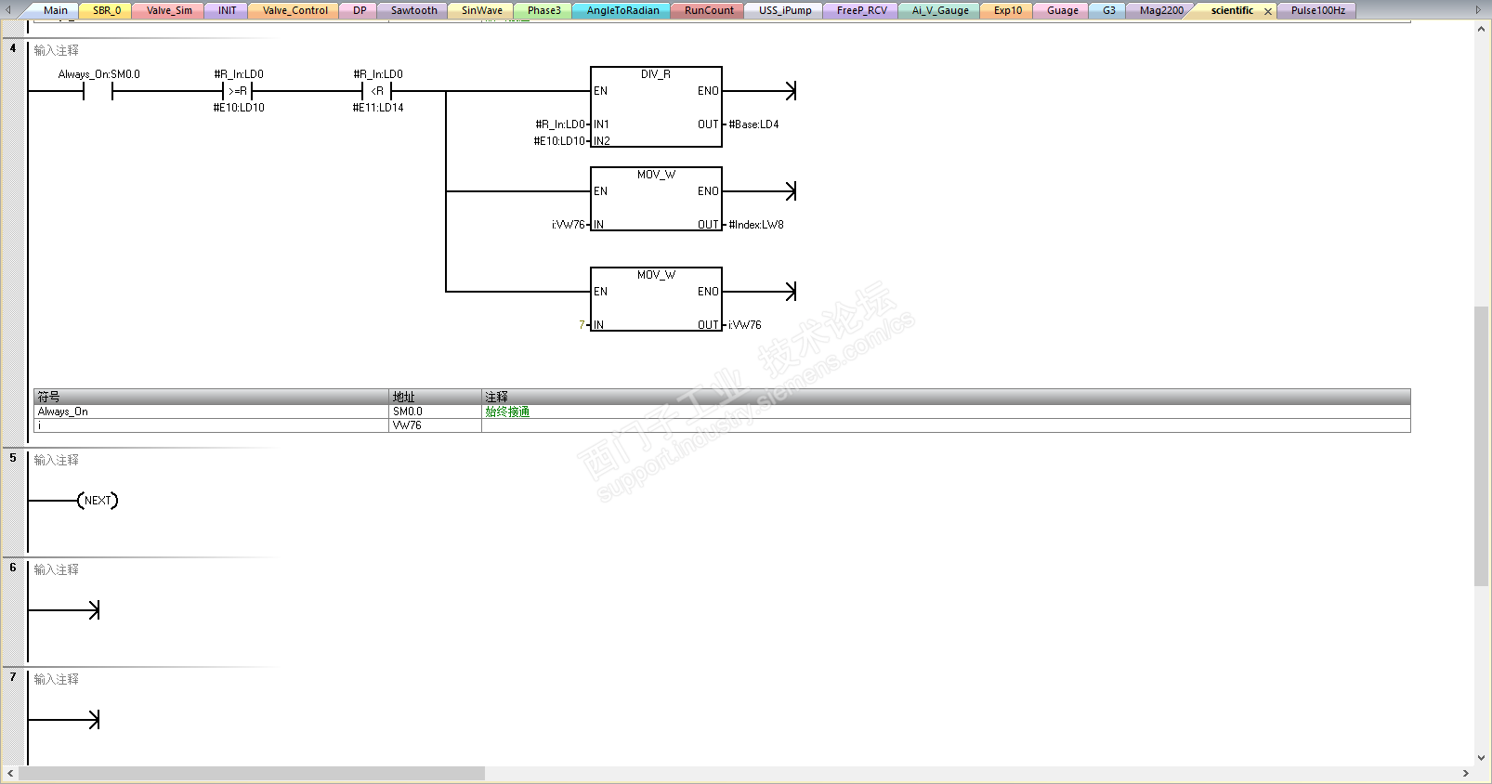Select the MOV_W box with input 7
1492x784 pixels.
[x=656, y=299]
